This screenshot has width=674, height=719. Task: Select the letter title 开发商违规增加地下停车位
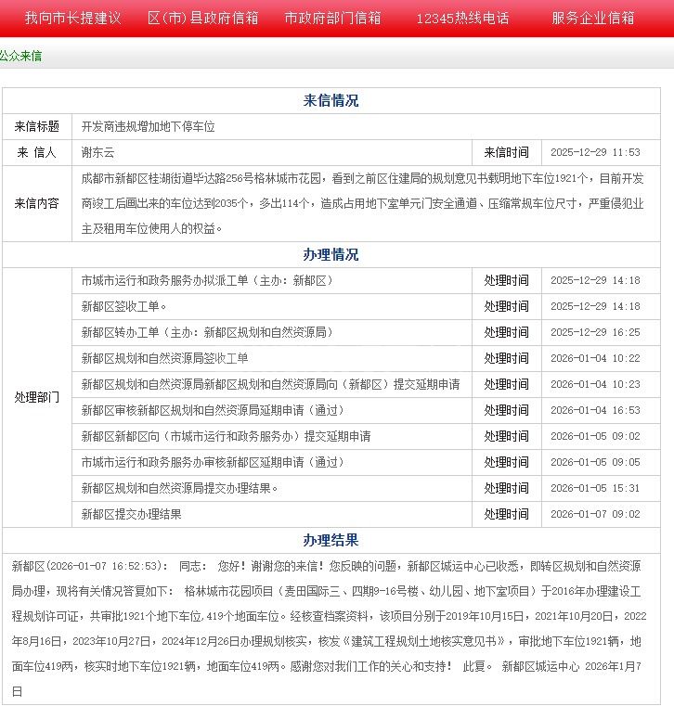[x=148, y=126]
